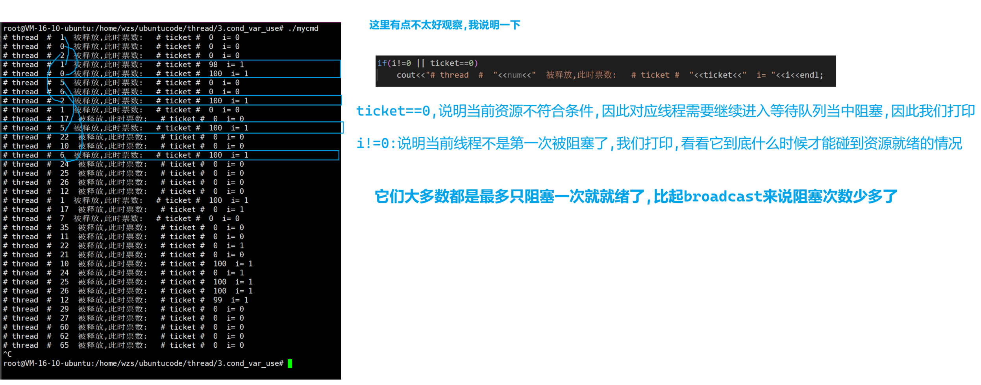Screen dimensions: 981x385
Task: Select the thread 27 output row
Action: pyautogui.click(x=124, y=318)
